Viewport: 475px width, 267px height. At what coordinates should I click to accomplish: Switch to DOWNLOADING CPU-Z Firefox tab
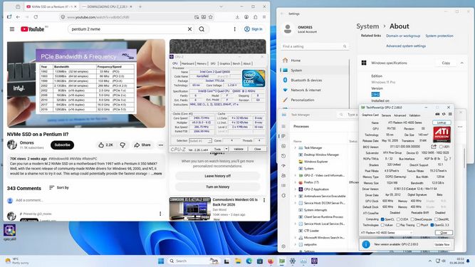107,6
